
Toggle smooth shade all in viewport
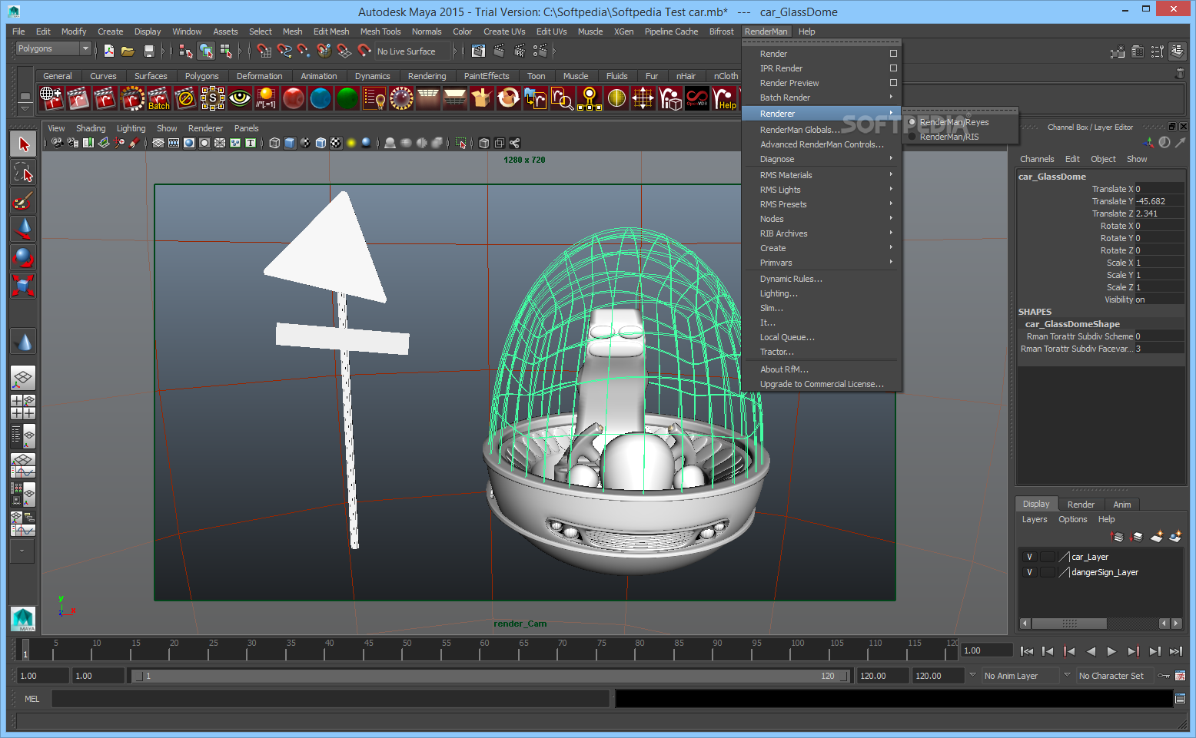point(290,143)
